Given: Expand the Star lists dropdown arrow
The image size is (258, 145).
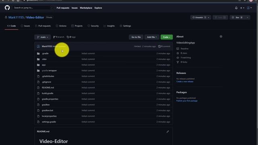Looking at the screenshot, I should click(x=247, y=17).
